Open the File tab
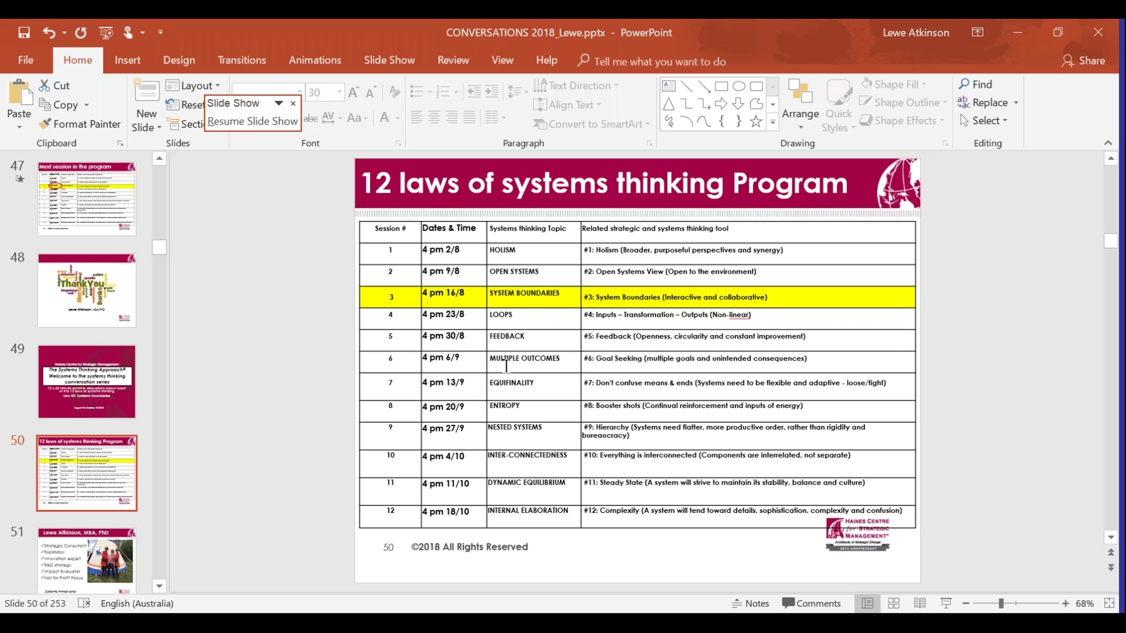This screenshot has width=1126, height=633. [25, 60]
